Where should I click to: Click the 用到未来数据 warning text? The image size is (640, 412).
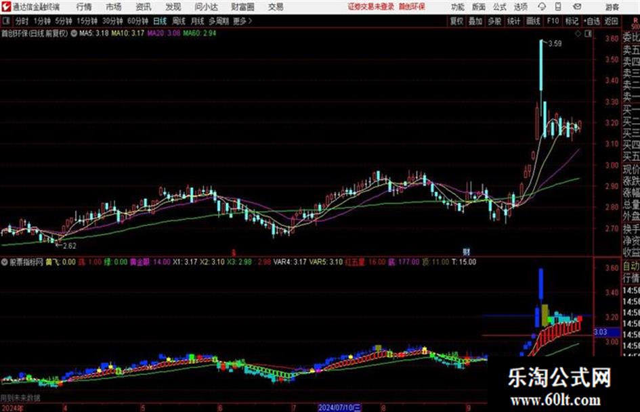20,398
